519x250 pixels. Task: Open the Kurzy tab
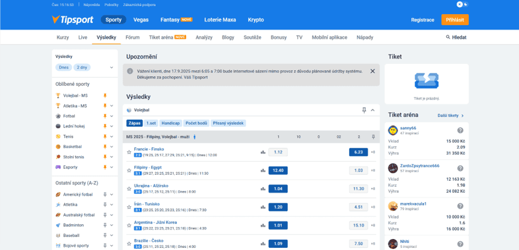63,37
